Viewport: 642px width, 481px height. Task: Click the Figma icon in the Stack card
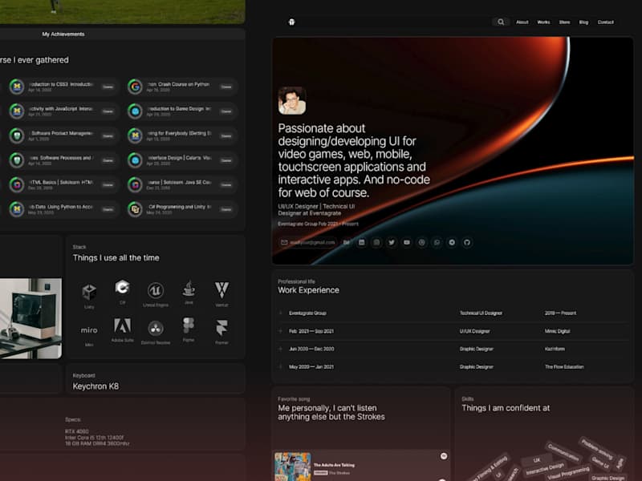pyautogui.click(x=189, y=325)
